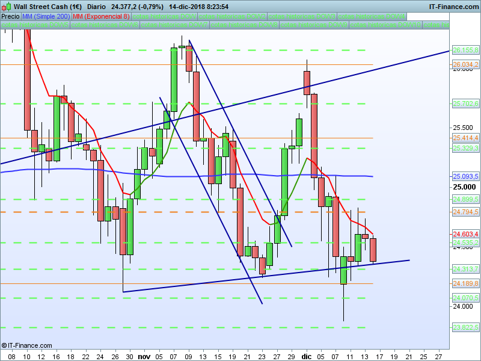Open the cotas historicas DOW6 label
The width and height of the screenshot is (481, 361).
(105, 25)
